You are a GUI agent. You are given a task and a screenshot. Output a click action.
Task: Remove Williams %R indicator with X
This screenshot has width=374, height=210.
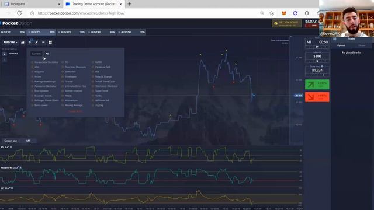[20, 167]
